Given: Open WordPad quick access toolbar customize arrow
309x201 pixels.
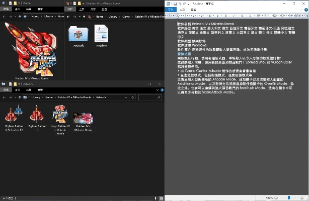Looking at the screenshot, I should click(x=188, y=4).
